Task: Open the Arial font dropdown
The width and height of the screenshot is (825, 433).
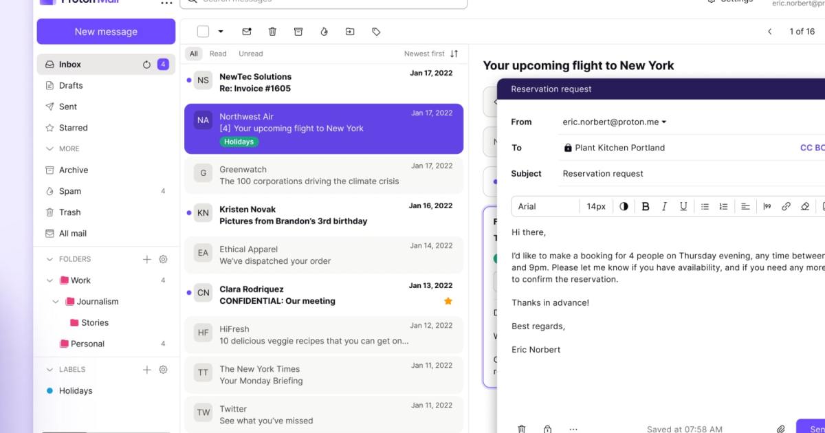Action: (x=543, y=206)
